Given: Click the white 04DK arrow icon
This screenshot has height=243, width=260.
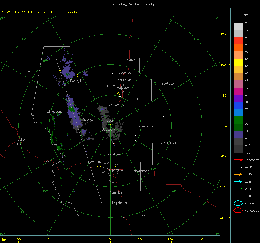Looking at the screenshot, I should point(238,167).
